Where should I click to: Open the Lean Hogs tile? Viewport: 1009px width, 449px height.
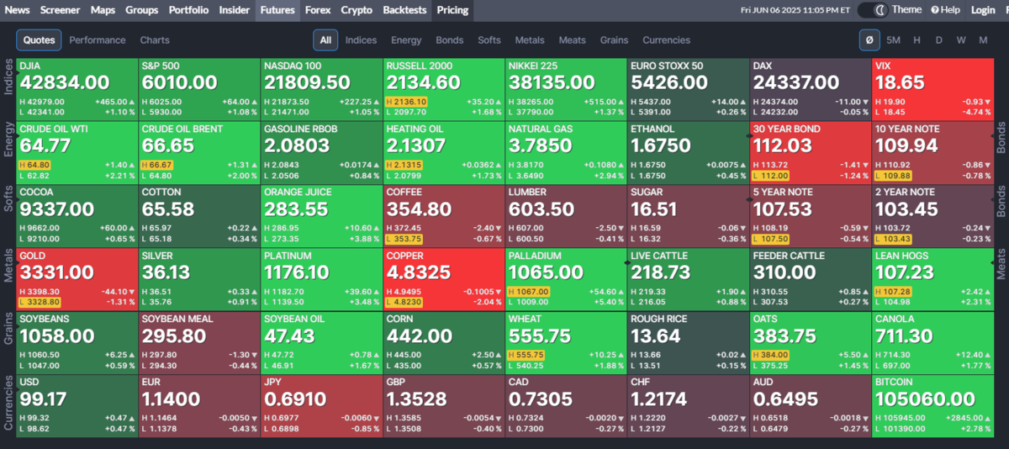[932, 279]
